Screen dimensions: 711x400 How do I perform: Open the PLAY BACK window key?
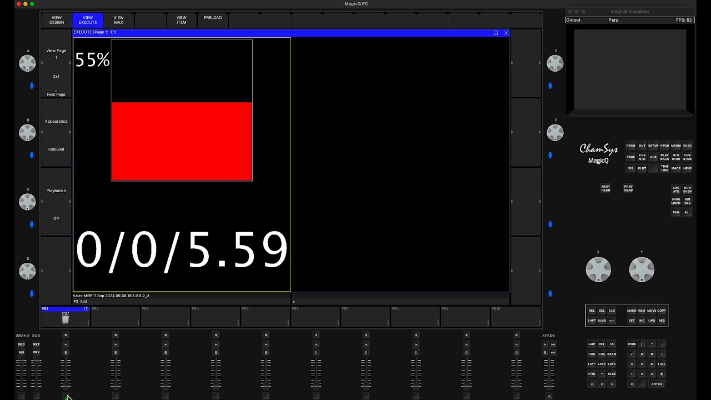pyautogui.click(x=664, y=157)
